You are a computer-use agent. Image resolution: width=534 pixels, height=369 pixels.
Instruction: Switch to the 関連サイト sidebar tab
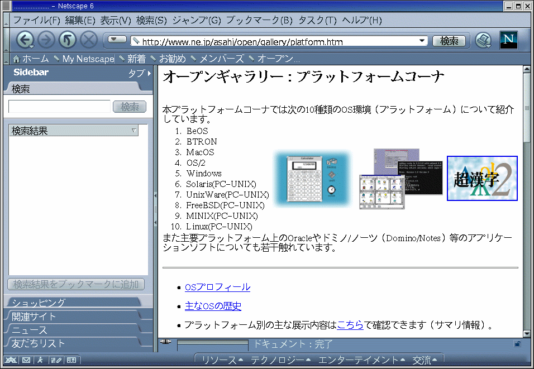[x=73, y=316]
